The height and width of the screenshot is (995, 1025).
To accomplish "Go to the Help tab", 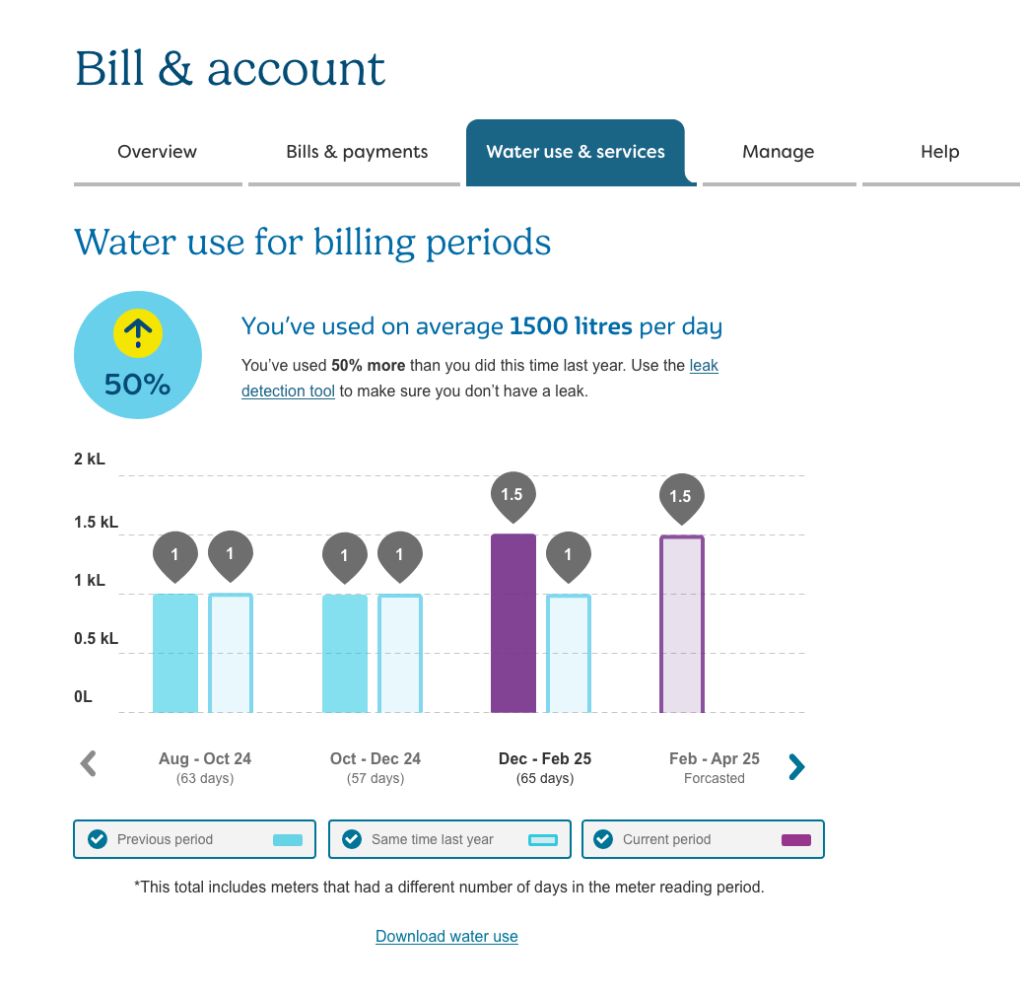I will tap(939, 152).
